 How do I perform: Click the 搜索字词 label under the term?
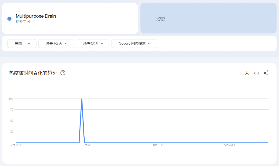(x=23, y=22)
